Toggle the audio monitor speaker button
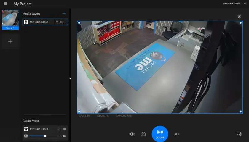This screenshot has width=249, height=142. coord(132,134)
